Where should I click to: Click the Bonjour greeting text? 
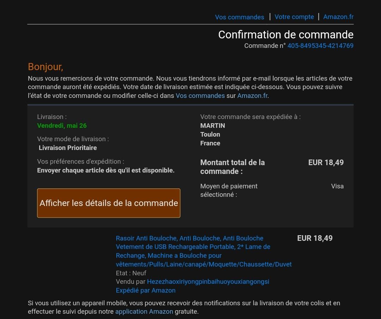point(46,67)
